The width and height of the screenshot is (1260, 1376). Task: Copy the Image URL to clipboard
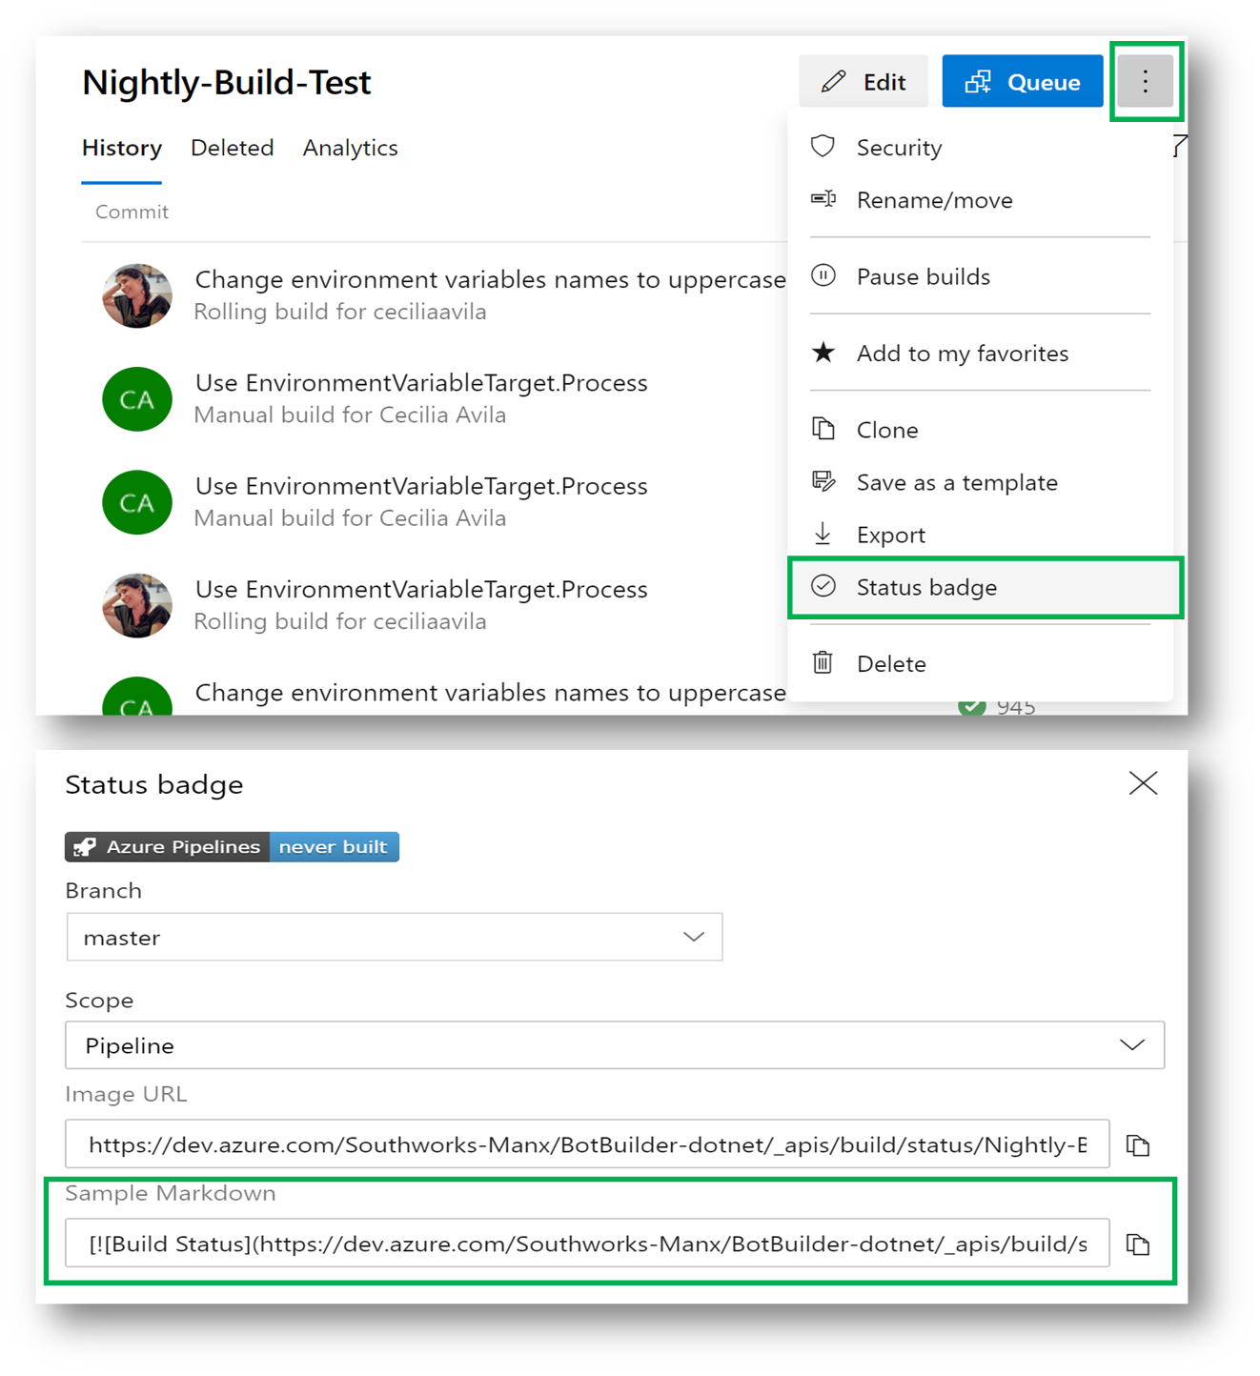click(1138, 1144)
